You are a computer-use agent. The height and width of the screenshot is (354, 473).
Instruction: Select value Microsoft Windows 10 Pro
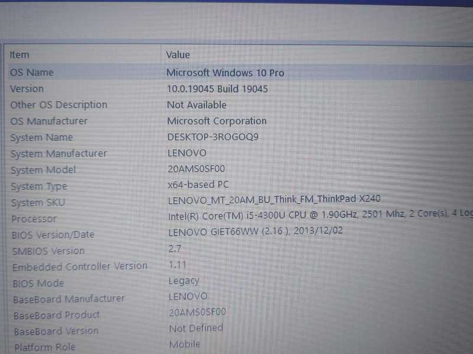pyautogui.click(x=225, y=73)
